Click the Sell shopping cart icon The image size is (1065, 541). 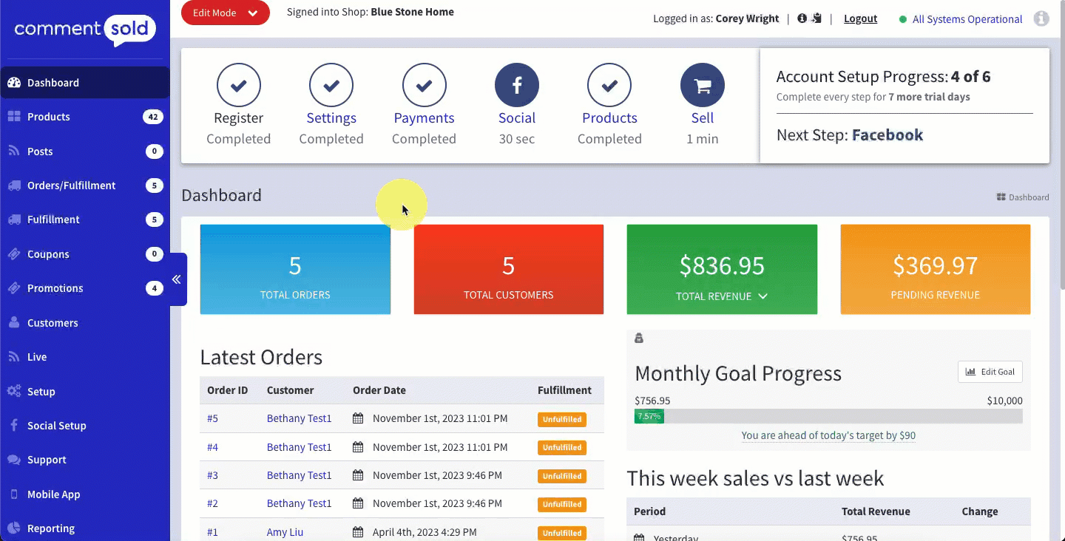702,86
